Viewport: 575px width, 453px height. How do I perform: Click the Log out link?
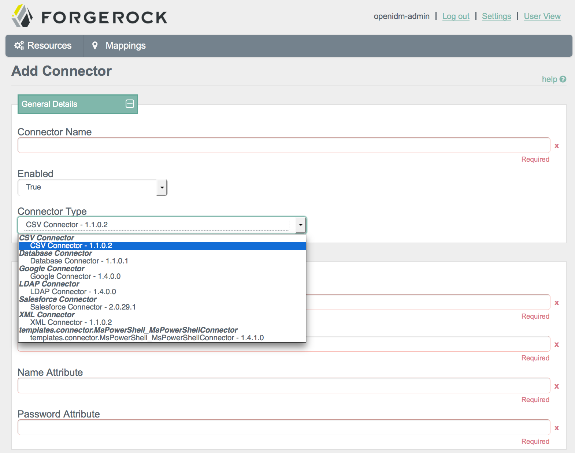pos(456,16)
